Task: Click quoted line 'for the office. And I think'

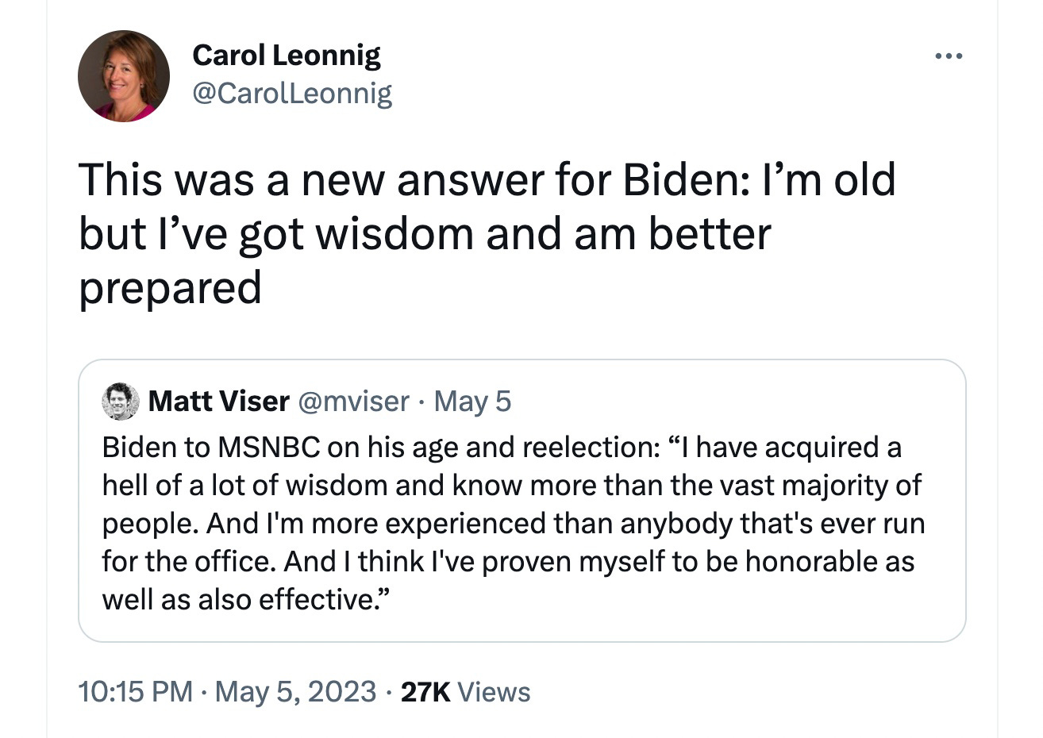Action: (x=508, y=562)
